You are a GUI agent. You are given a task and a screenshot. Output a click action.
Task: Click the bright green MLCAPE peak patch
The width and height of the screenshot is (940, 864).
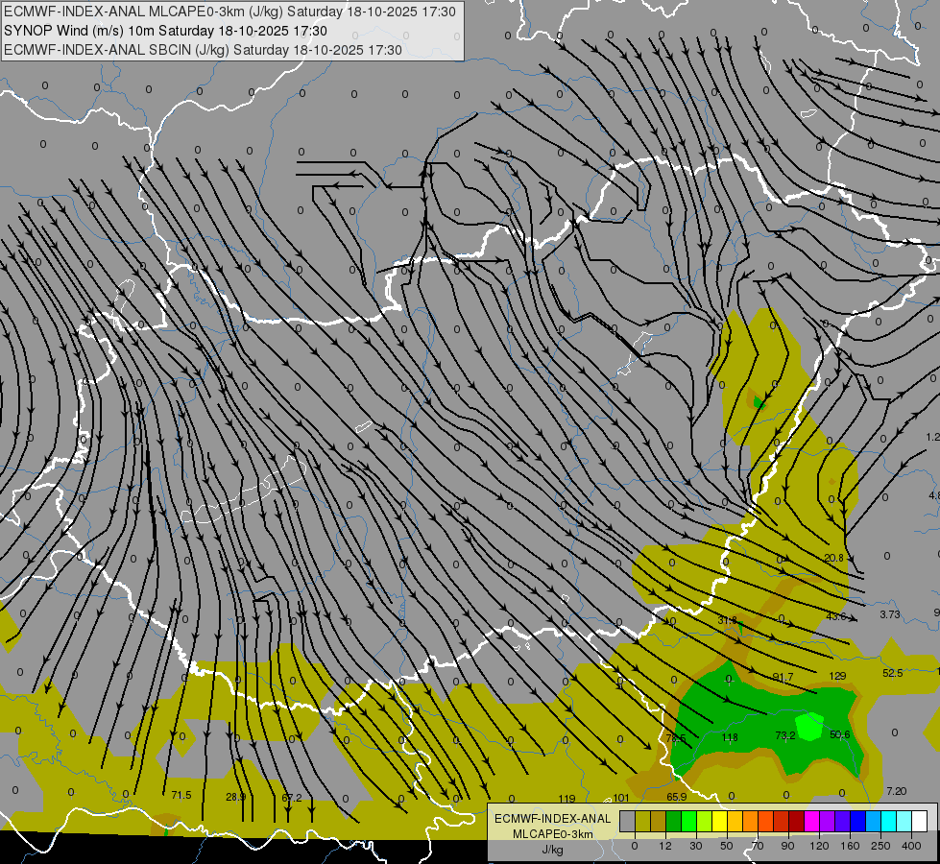(x=809, y=726)
